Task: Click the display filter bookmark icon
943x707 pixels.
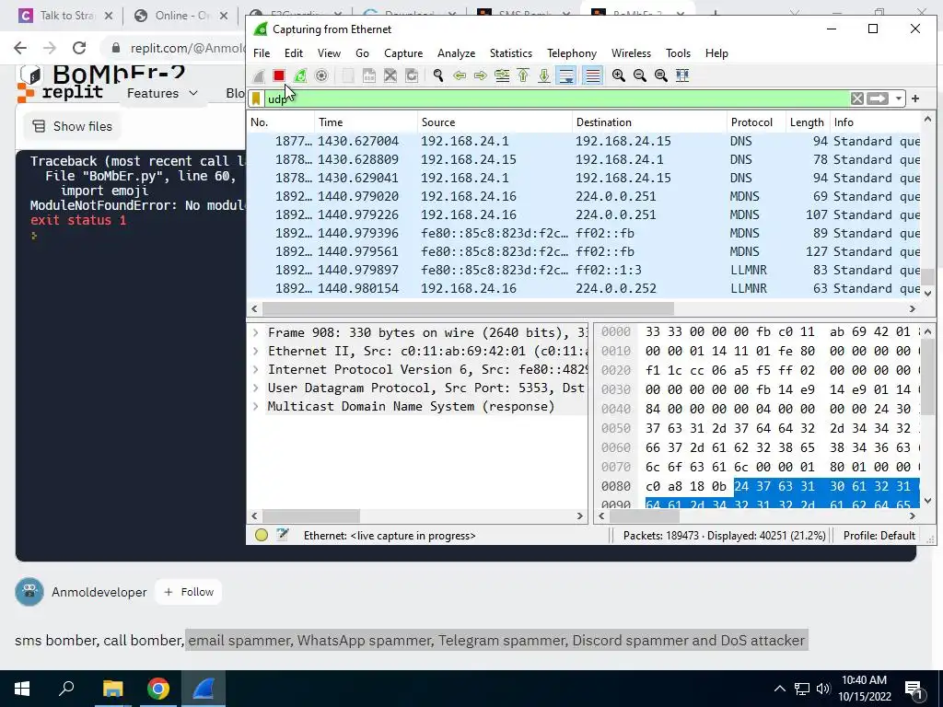Action: (256, 99)
